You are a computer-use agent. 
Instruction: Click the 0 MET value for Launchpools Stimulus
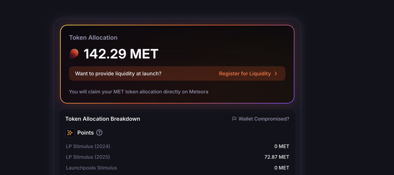click(282, 168)
